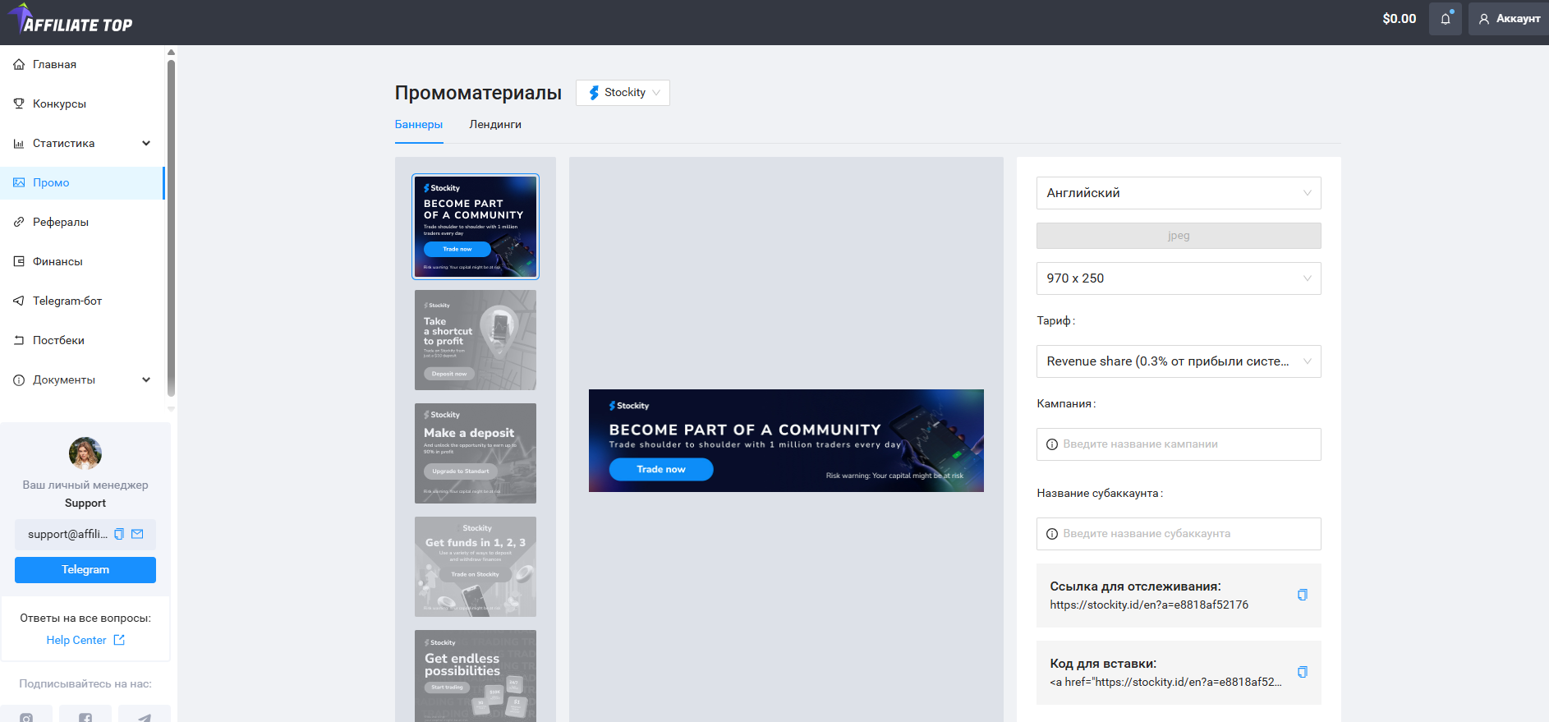Copy the embed code
Screen dimensions: 1549x722
[1303, 672]
